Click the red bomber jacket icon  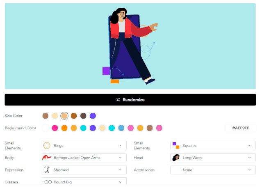click(x=47, y=158)
